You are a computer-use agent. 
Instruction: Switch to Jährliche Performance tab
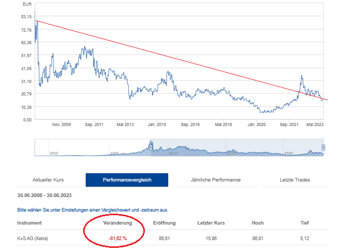click(215, 180)
